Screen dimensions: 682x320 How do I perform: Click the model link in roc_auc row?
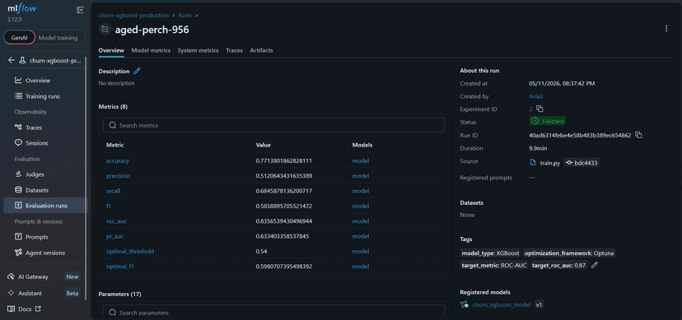point(361,221)
